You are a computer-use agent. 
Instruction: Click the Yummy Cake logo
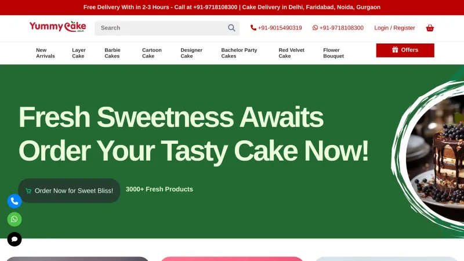coord(57,27)
